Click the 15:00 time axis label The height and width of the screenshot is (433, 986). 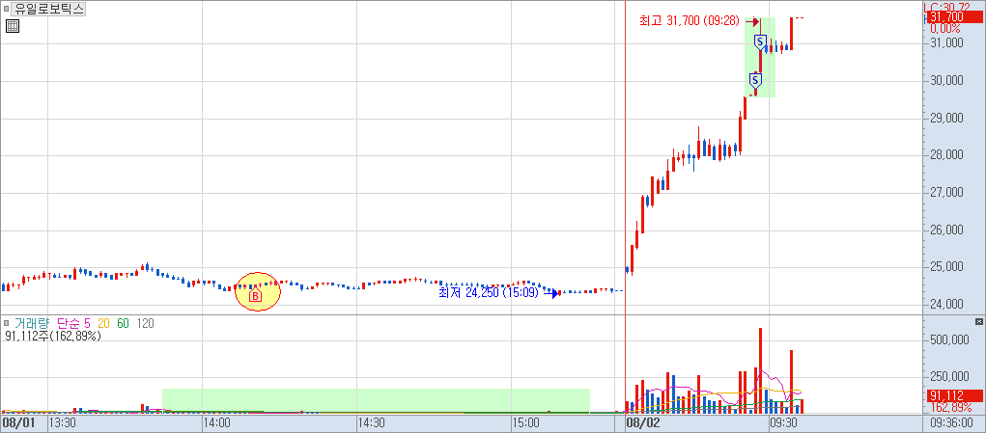pos(526,423)
